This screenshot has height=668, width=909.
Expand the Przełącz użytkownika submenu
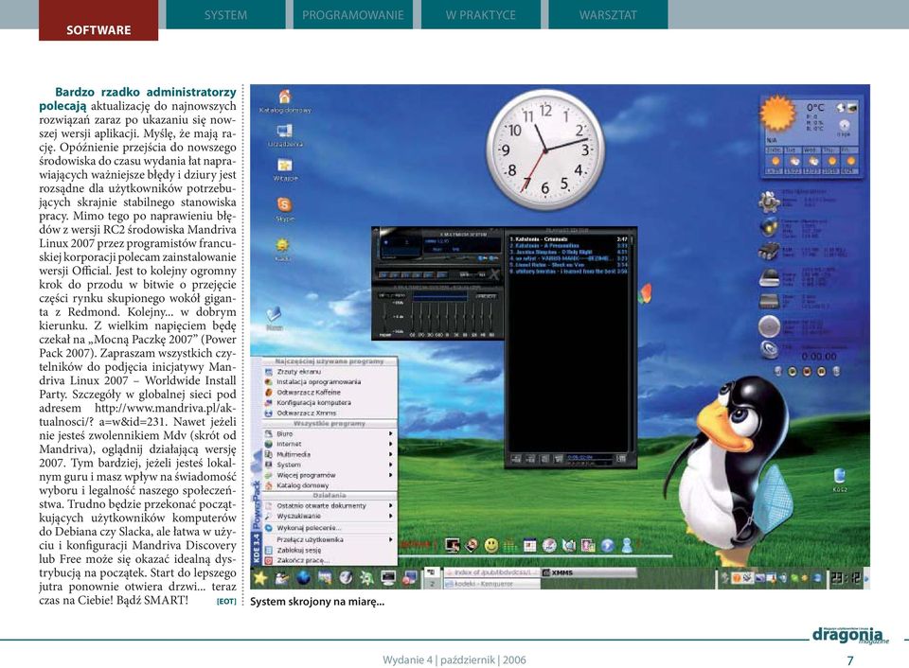click(x=330, y=539)
